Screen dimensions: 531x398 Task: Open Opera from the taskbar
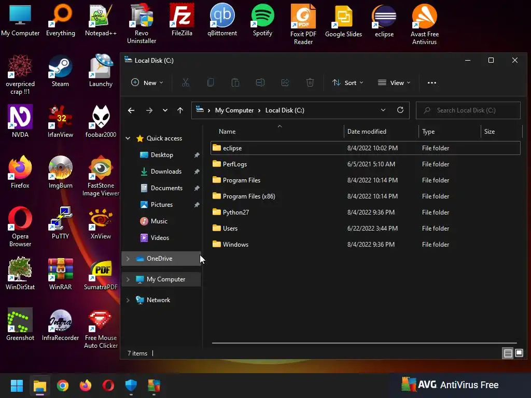pos(108,386)
